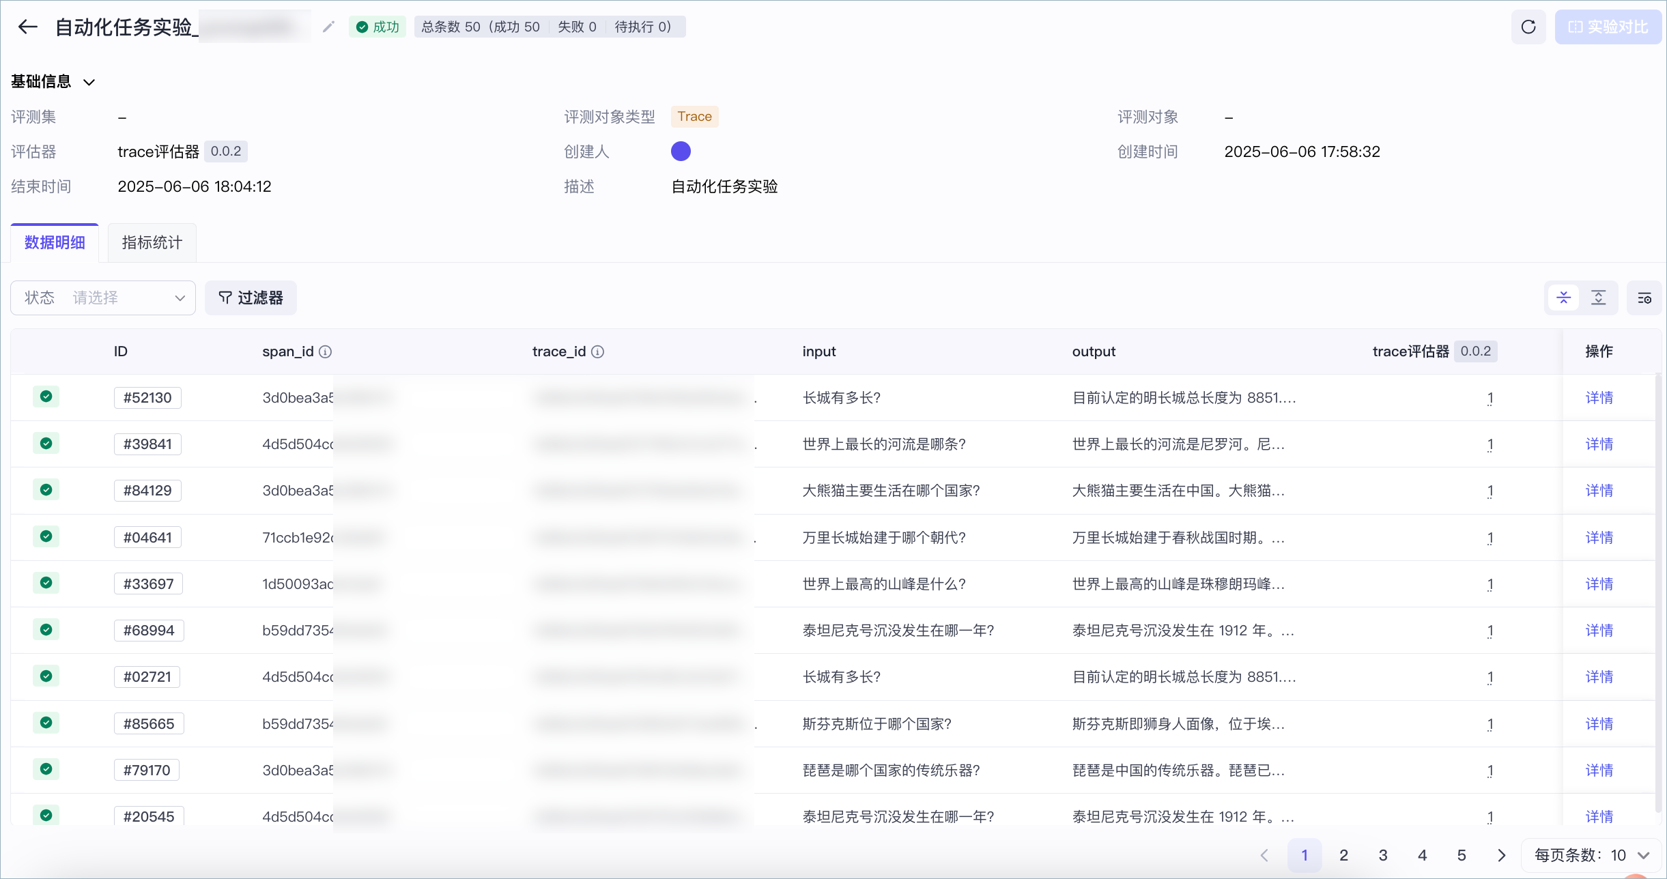The height and width of the screenshot is (879, 1667).
Task: Open 详情 for row #02721
Action: point(1599,676)
